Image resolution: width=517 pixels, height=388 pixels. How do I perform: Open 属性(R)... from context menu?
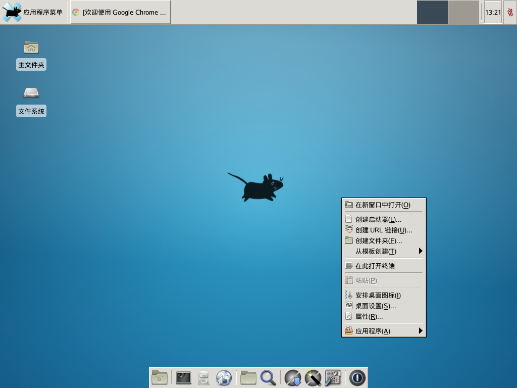pos(384,316)
